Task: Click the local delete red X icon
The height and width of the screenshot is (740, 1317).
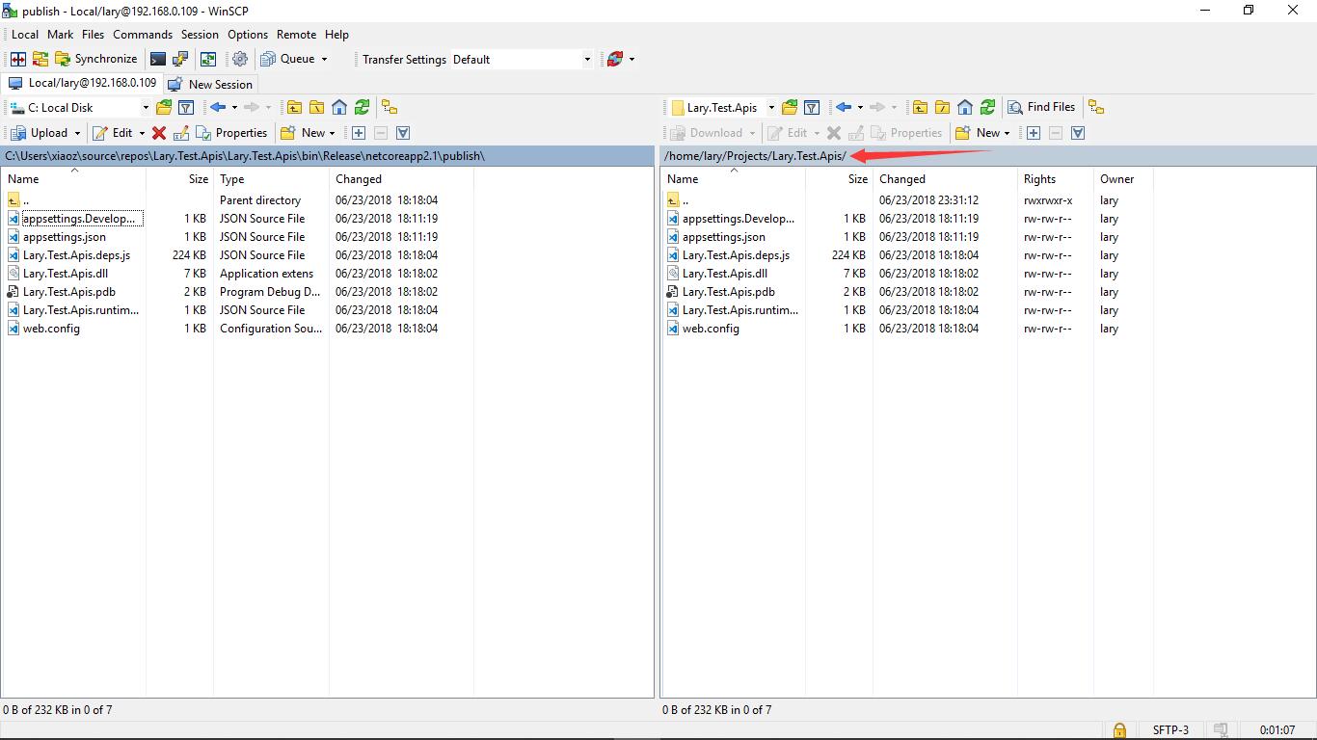Action: point(159,133)
